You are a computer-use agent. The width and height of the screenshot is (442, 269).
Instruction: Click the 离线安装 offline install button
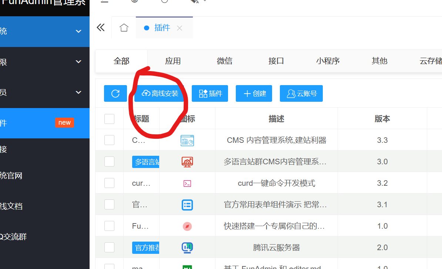click(x=160, y=93)
